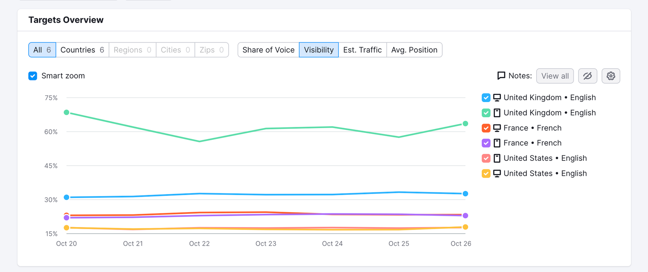Open chart settings gear icon
Image resolution: width=648 pixels, height=272 pixels.
click(611, 76)
